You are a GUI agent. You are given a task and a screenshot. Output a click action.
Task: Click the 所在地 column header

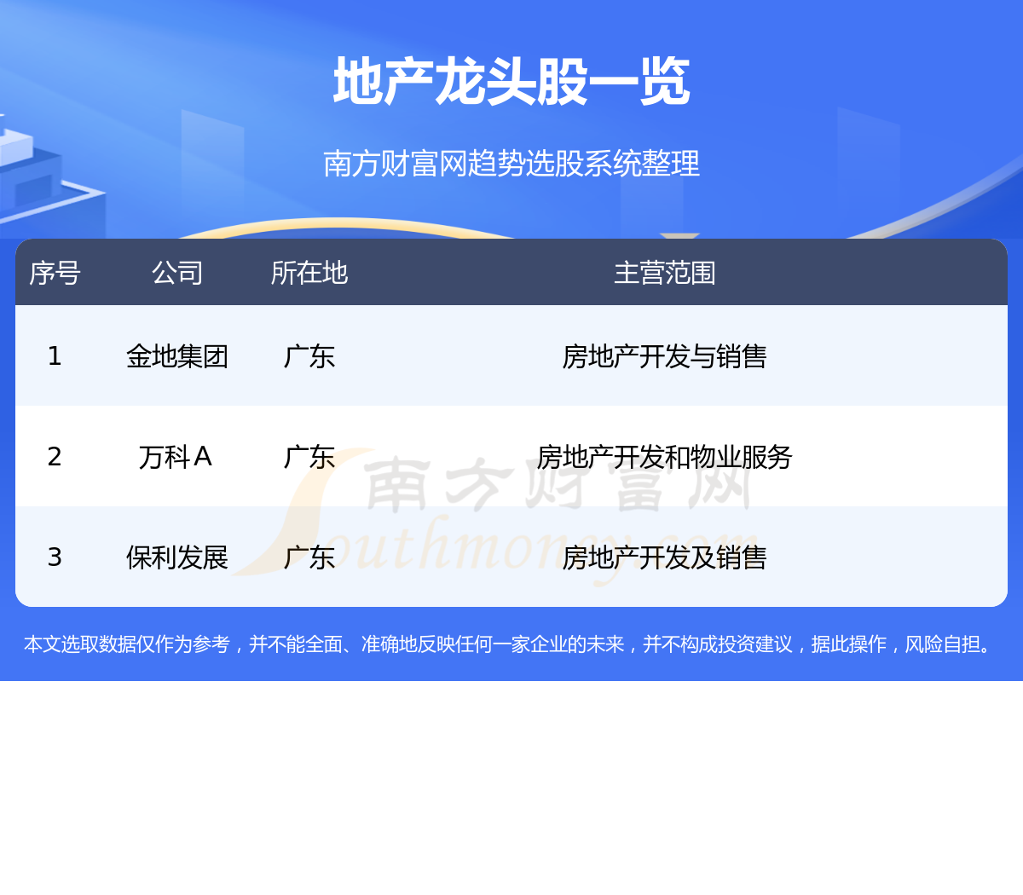click(x=309, y=273)
